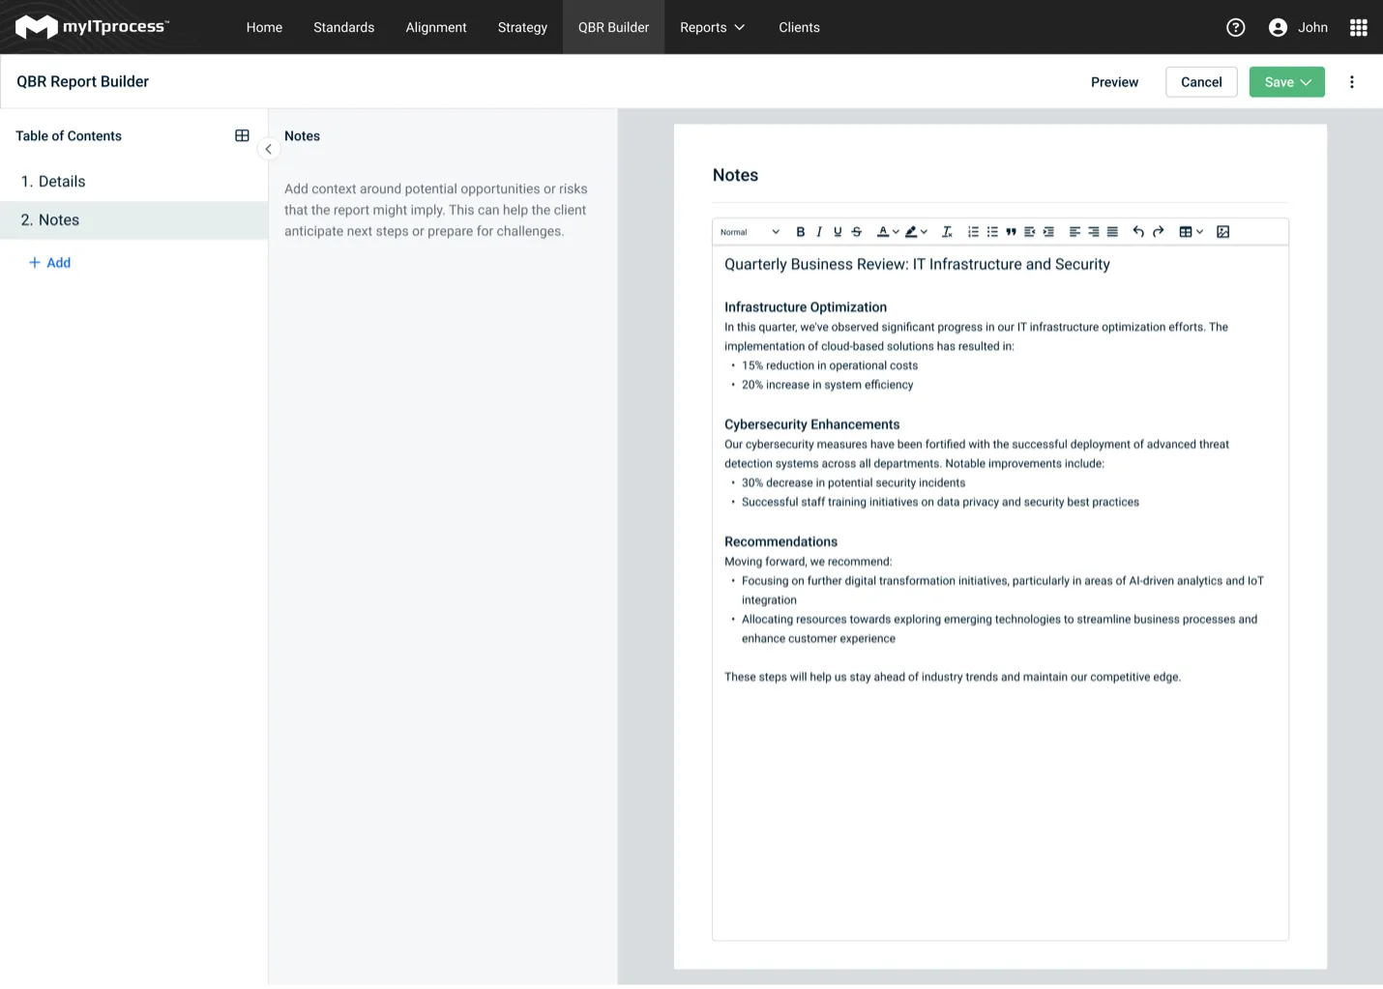Open the Normal paragraph style dropdown
The height and width of the screenshot is (989, 1383).
(x=750, y=232)
